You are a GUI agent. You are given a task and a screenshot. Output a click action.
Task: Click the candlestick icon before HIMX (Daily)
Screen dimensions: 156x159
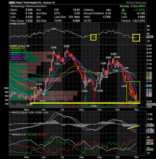click(x=10, y=46)
